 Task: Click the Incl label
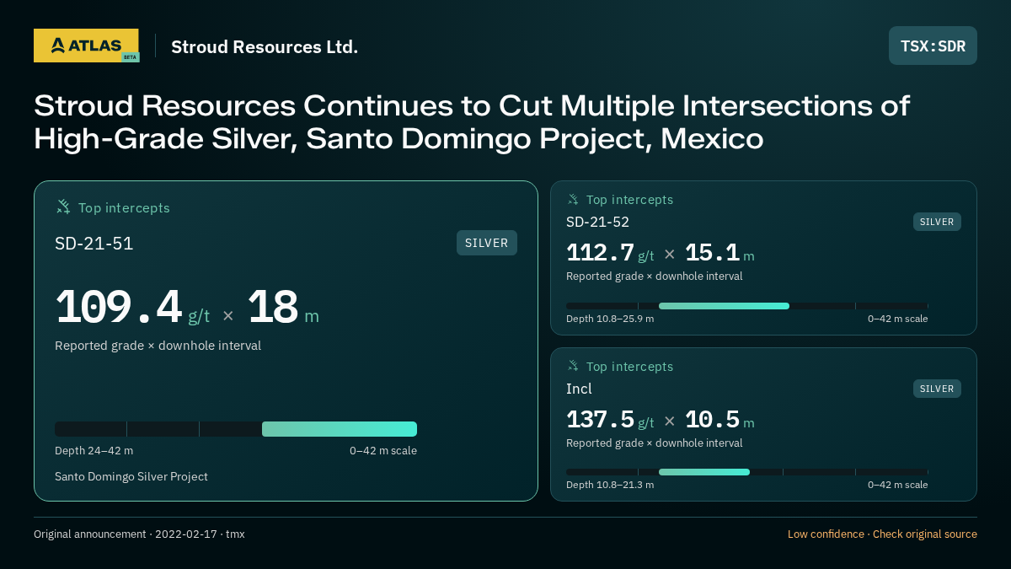tap(579, 389)
